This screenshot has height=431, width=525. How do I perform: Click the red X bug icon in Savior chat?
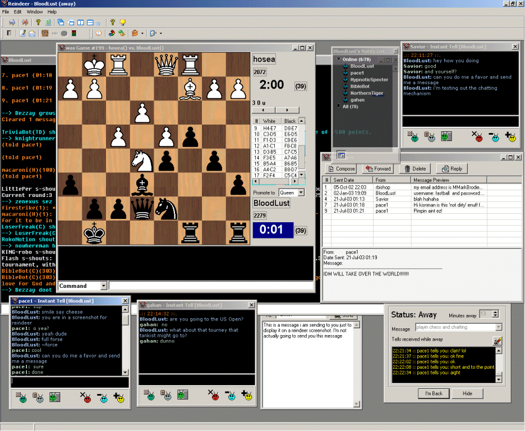click(x=478, y=136)
